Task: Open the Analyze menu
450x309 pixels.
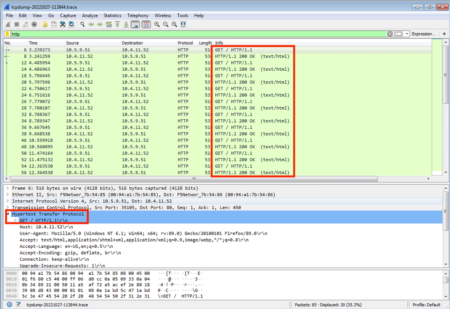Action: click(x=90, y=15)
